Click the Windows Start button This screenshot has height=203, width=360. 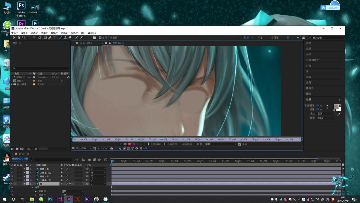tap(4, 199)
